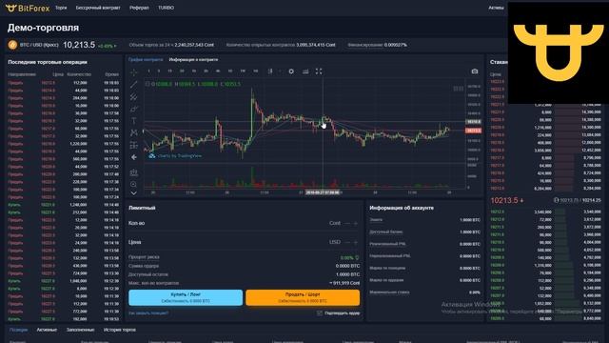This screenshot has width=609, height=343.
Task: Select the forecast and measurement tool
Action: coord(133,145)
